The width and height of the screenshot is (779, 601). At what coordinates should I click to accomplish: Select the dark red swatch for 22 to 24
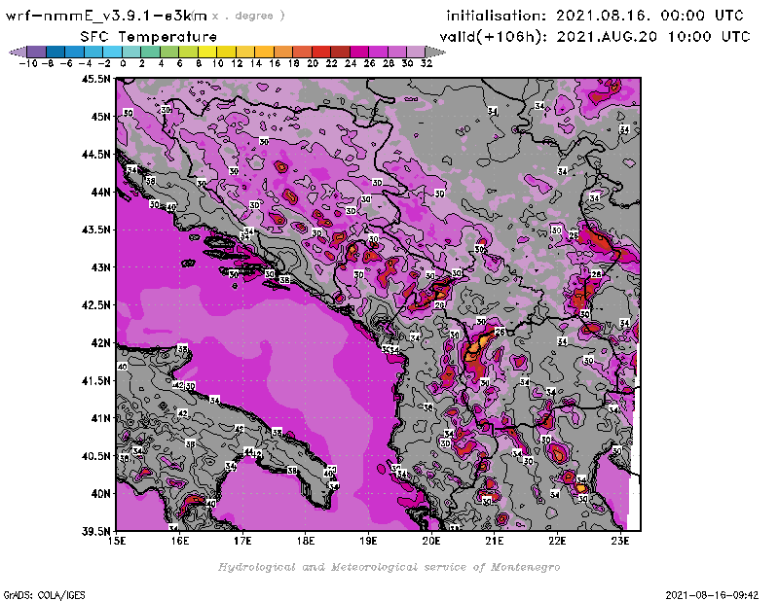(340, 52)
